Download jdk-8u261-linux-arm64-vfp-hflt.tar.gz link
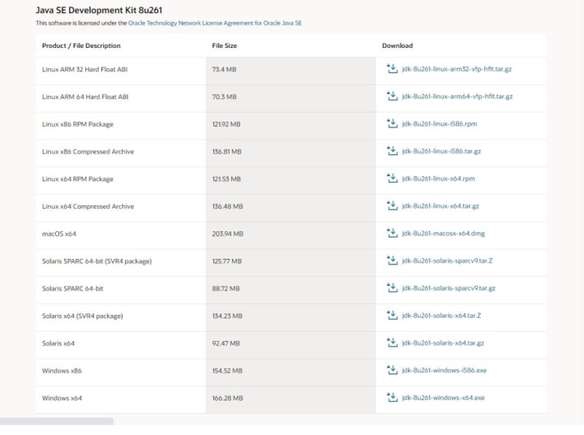The width and height of the screenshot is (584, 435). (457, 96)
